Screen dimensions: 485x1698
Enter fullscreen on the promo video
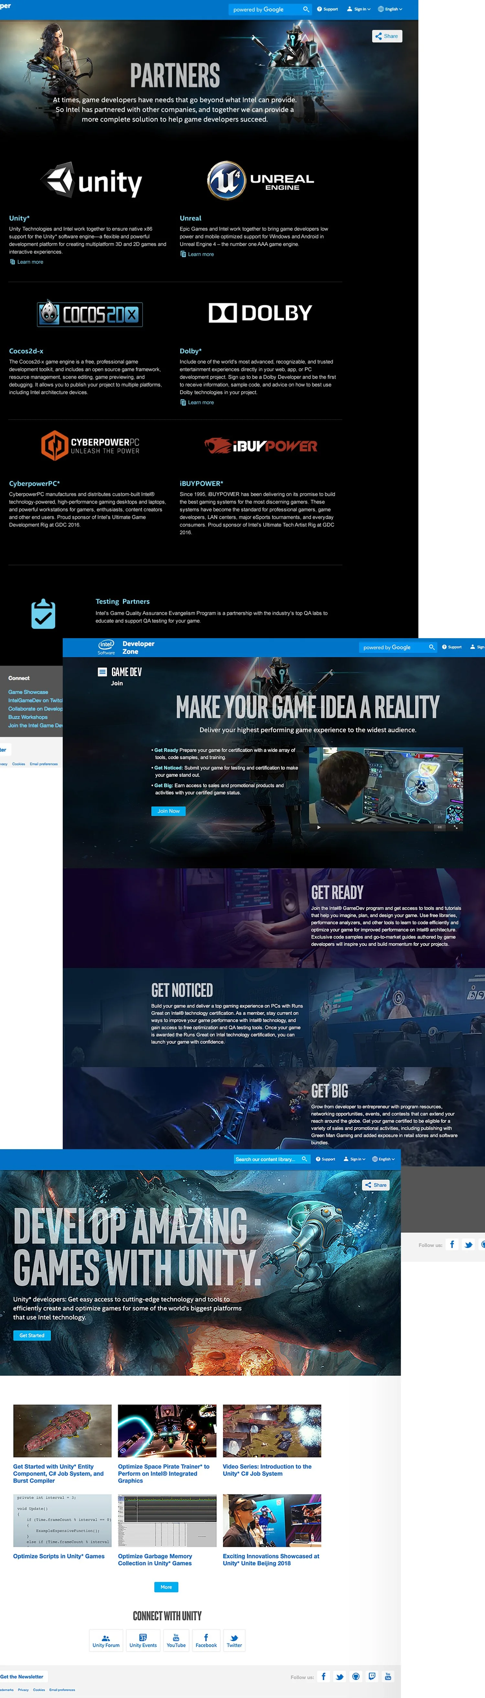click(455, 827)
